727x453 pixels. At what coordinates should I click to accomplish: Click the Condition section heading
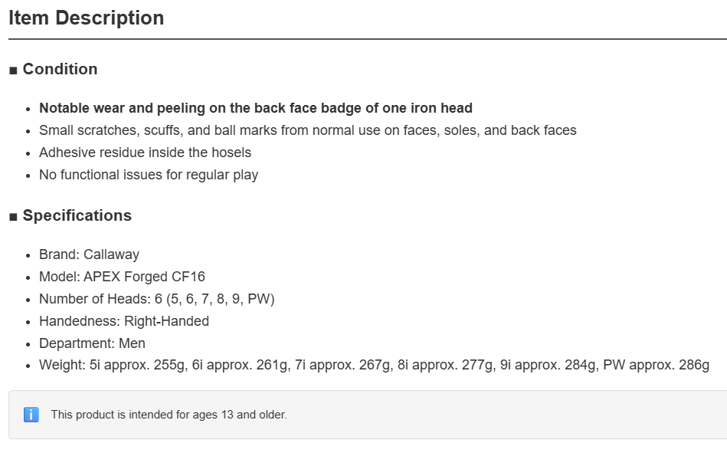(x=60, y=69)
